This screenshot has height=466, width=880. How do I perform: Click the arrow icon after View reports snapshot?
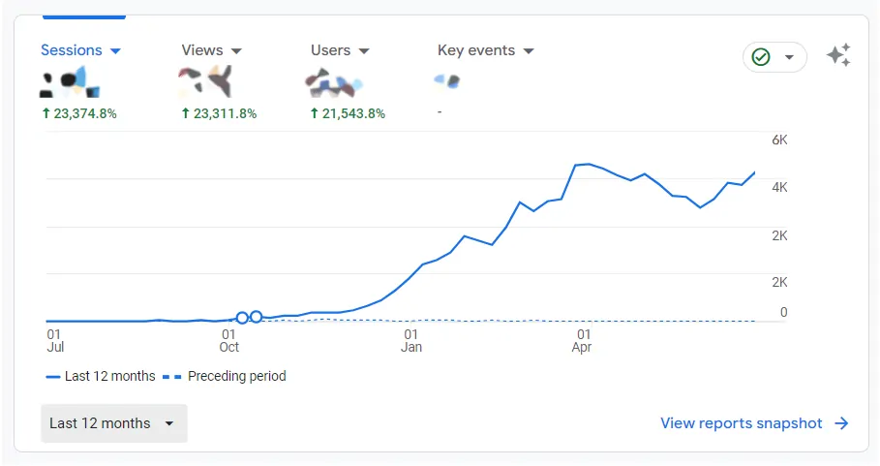(x=841, y=423)
